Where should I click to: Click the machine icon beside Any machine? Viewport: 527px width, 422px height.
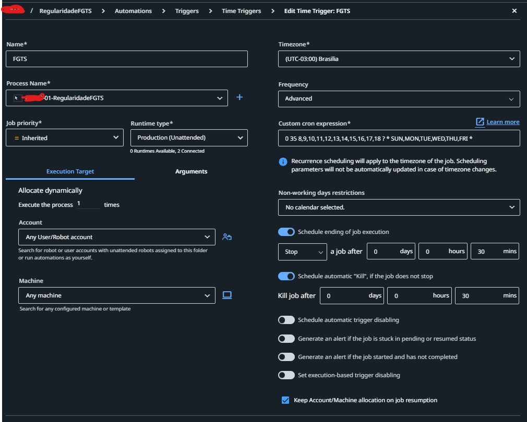pyautogui.click(x=227, y=295)
